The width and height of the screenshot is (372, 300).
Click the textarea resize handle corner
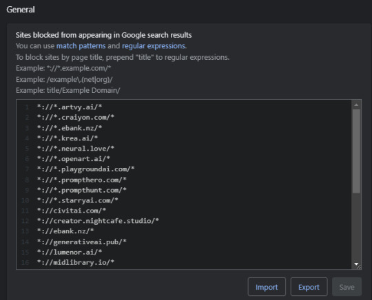[x=359, y=267]
